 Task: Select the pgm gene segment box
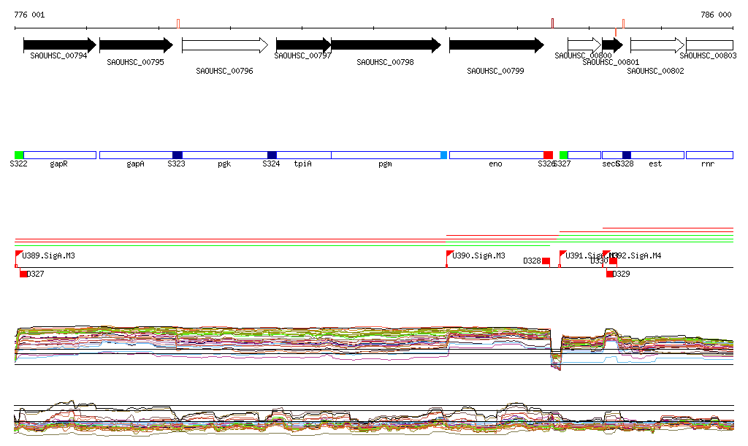[x=385, y=155]
